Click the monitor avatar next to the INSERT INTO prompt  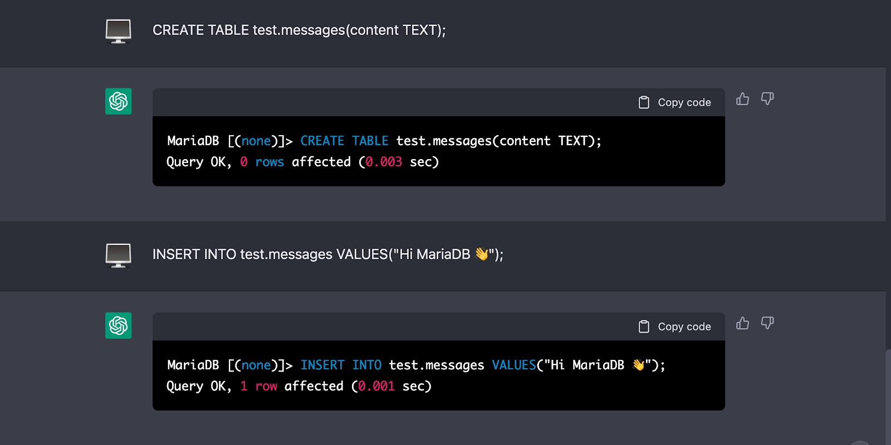119,255
